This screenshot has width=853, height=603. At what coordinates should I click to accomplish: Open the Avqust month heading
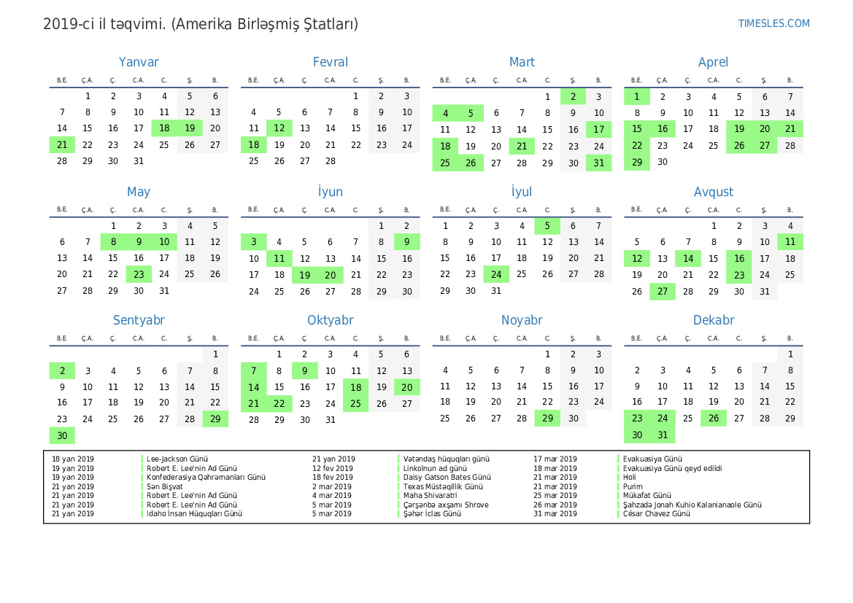tap(713, 192)
